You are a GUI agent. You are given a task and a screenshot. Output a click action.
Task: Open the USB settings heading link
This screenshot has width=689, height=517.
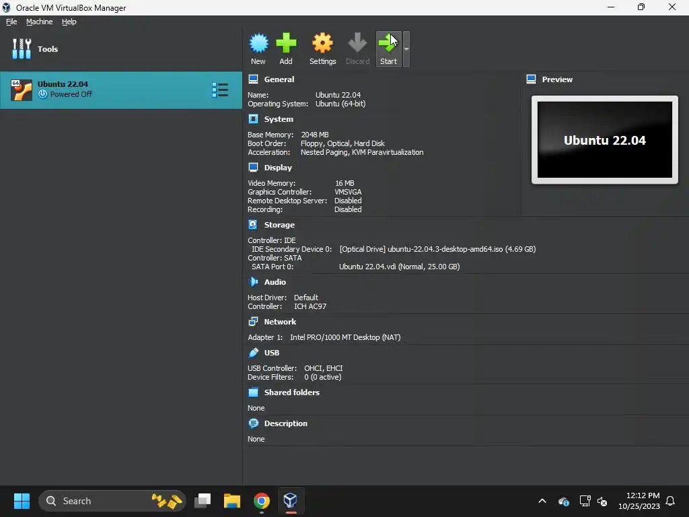272,353
